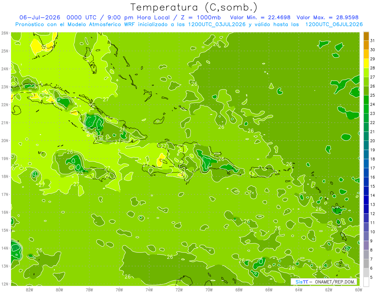The width and height of the screenshot is (381, 294).
Task: Click the '24N' latitude axis label
Action: point(5,69)
